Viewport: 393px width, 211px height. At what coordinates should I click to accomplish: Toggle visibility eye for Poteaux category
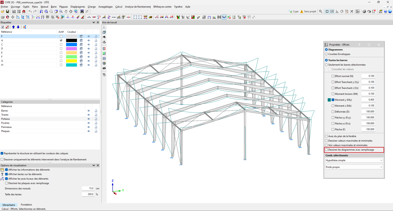[x=89, y=119]
